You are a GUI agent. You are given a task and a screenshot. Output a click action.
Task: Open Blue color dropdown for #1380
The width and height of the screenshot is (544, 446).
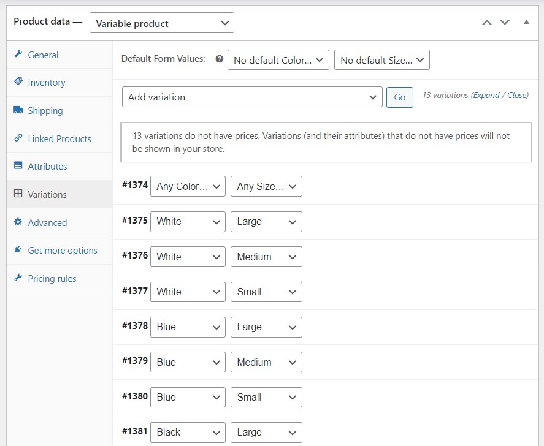click(x=188, y=398)
